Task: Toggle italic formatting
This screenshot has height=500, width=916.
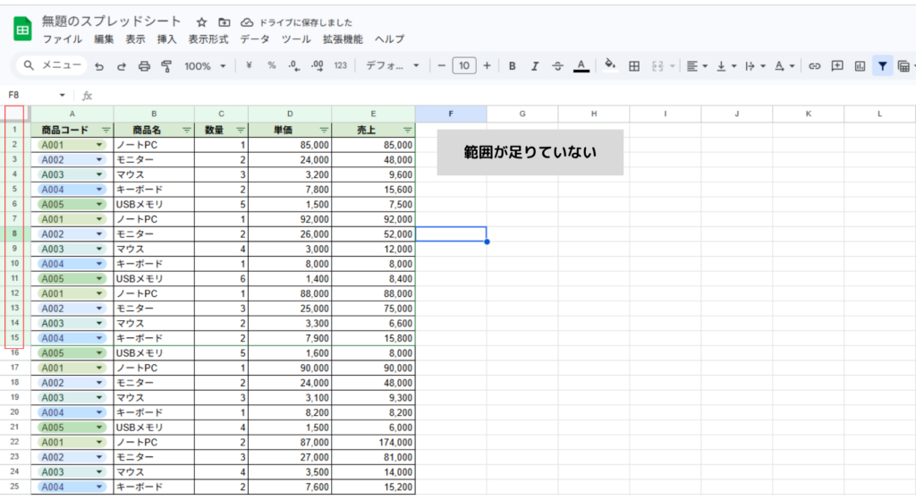Action: [x=535, y=66]
